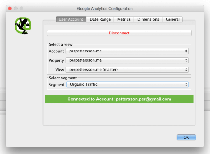Open the Metrics tab
This screenshot has height=154, width=210.
coord(124,19)
